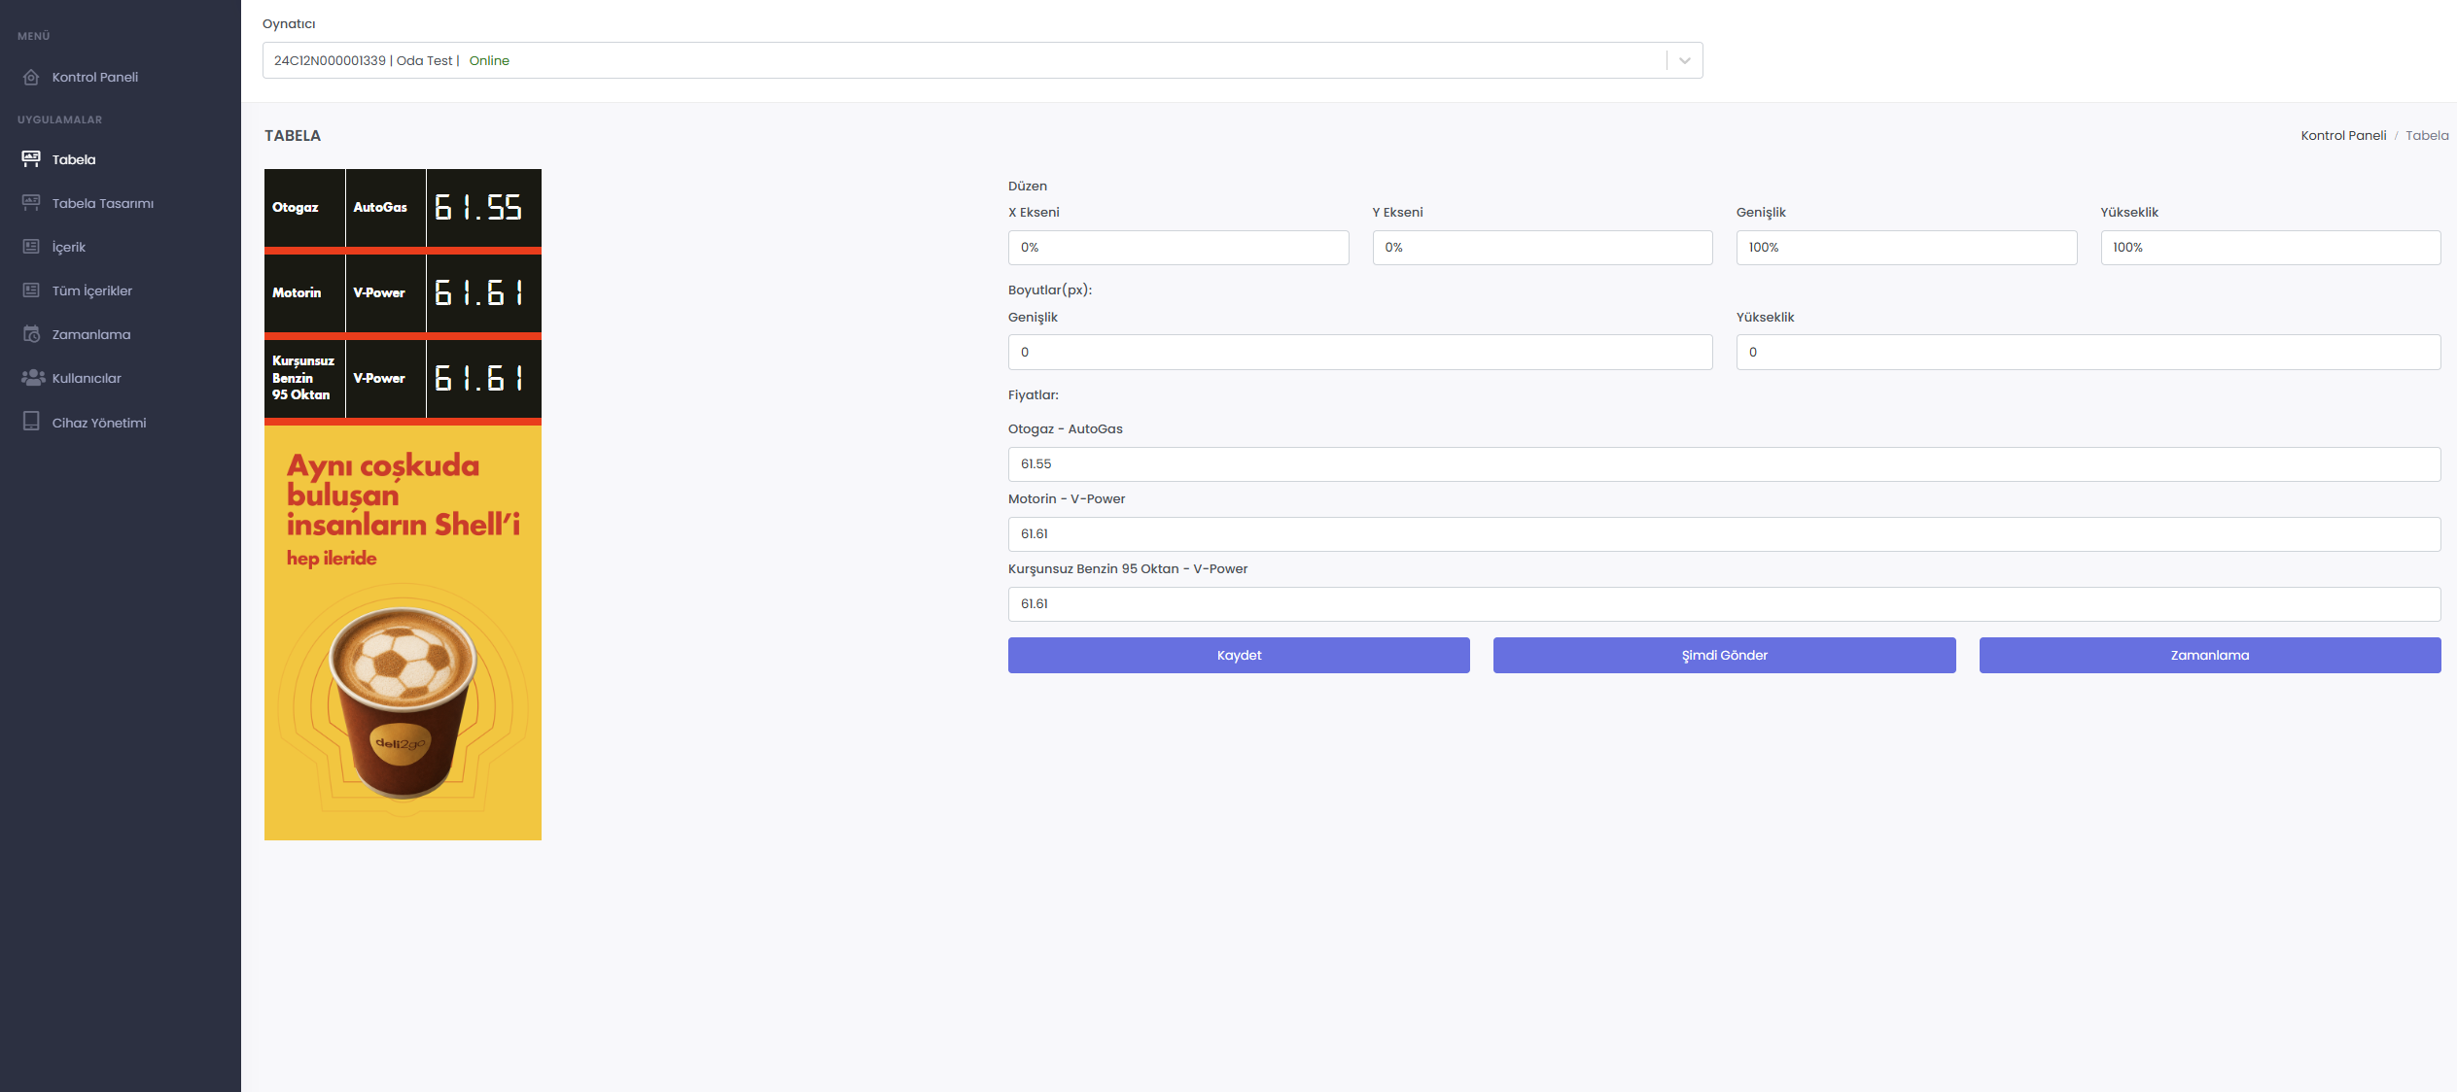Focus the Otogaz - AutoGas price field

[x=1724, y=464]
